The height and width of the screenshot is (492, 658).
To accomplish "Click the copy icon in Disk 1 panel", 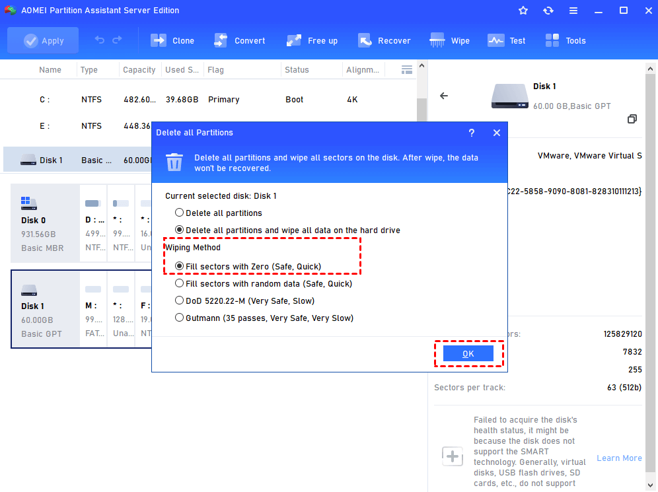I will click(x=632, y=119).
